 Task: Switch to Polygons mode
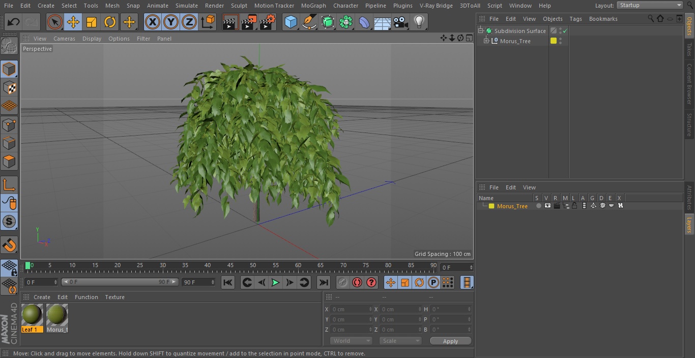click(9, 162)
